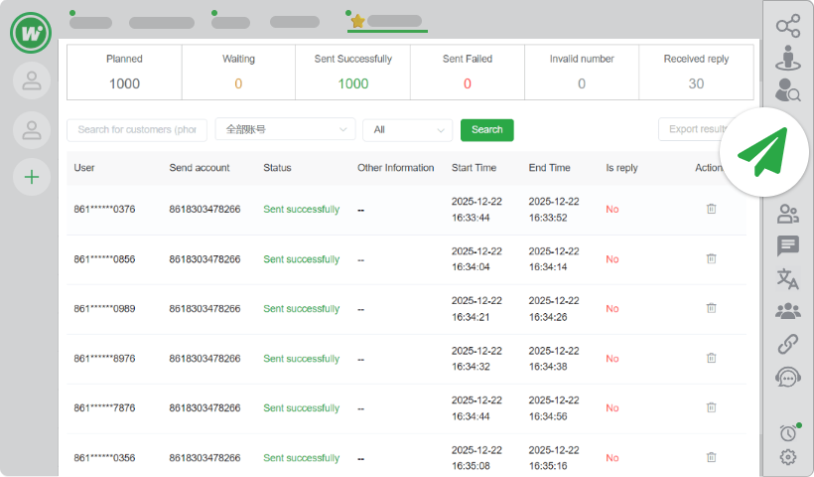
Task: Click the alarm clock icon in sidebar
Action: pos(787,432)
